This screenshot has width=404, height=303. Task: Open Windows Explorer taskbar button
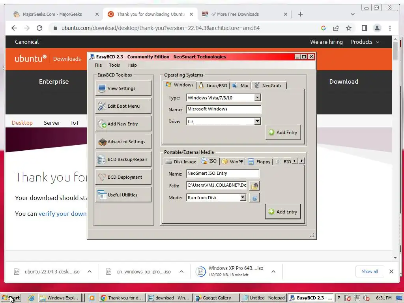[60, 298]
